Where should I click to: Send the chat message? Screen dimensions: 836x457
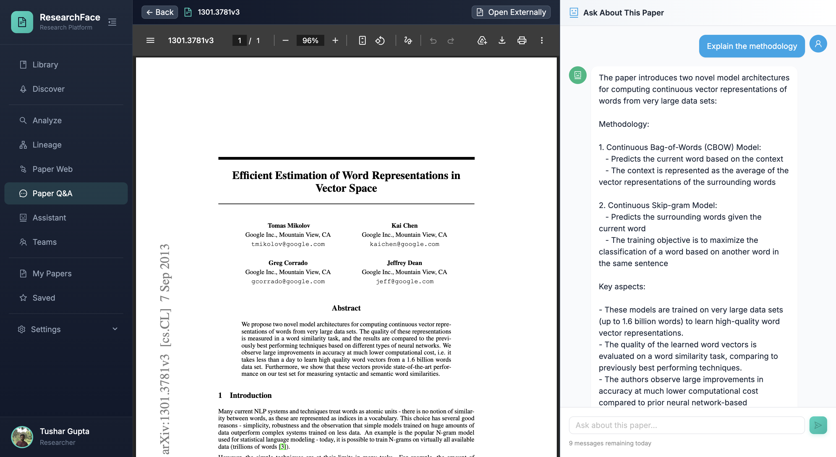click(818, 425)
